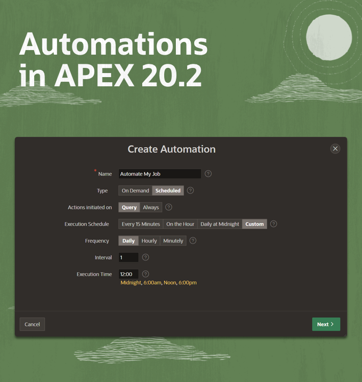Image resolution: width=362 pixels, height=382 pixels.
Task: Open help for the Type option
Action: (191, 190)
